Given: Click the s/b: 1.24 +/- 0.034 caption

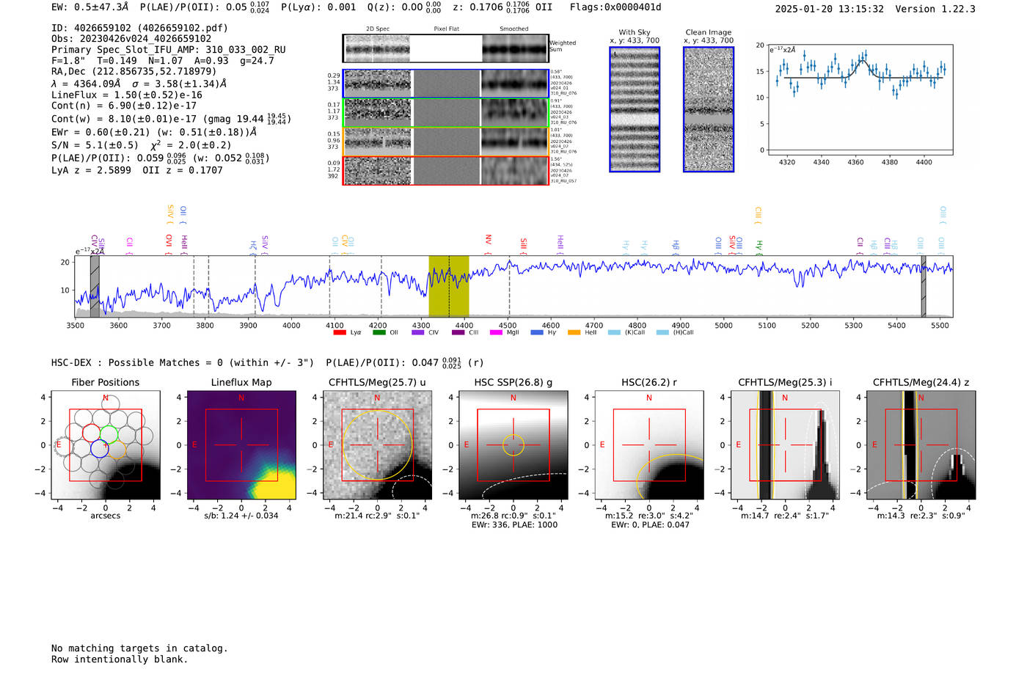Looking at the screenshot, I should tap(241, 516).
